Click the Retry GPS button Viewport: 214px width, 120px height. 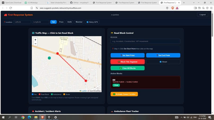(92, 22)
